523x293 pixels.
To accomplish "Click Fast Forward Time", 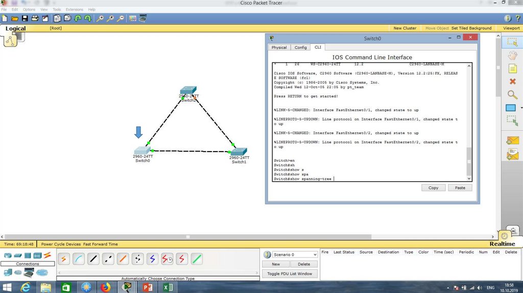I will click(101, 244).
